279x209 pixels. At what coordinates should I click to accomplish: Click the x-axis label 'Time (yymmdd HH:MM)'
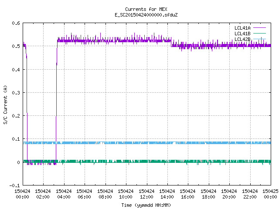(x=146, y=205)
